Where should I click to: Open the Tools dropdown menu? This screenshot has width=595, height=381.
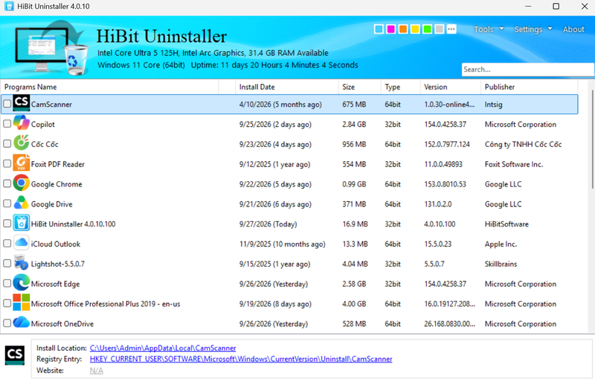[x=489, y=29]
